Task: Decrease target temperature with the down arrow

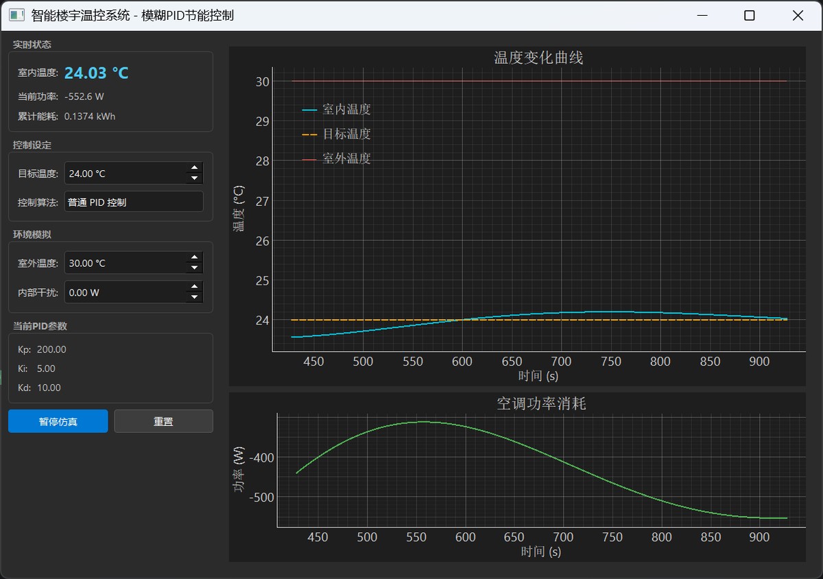Action: click(195, 179)
